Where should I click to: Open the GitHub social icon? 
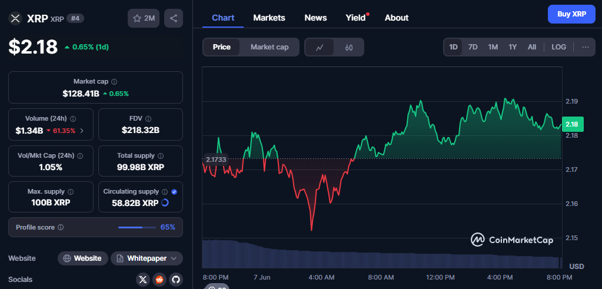[x=175, y=280]
